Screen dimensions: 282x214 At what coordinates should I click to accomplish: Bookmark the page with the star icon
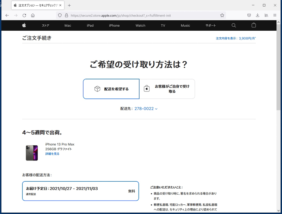pos(222,15)
